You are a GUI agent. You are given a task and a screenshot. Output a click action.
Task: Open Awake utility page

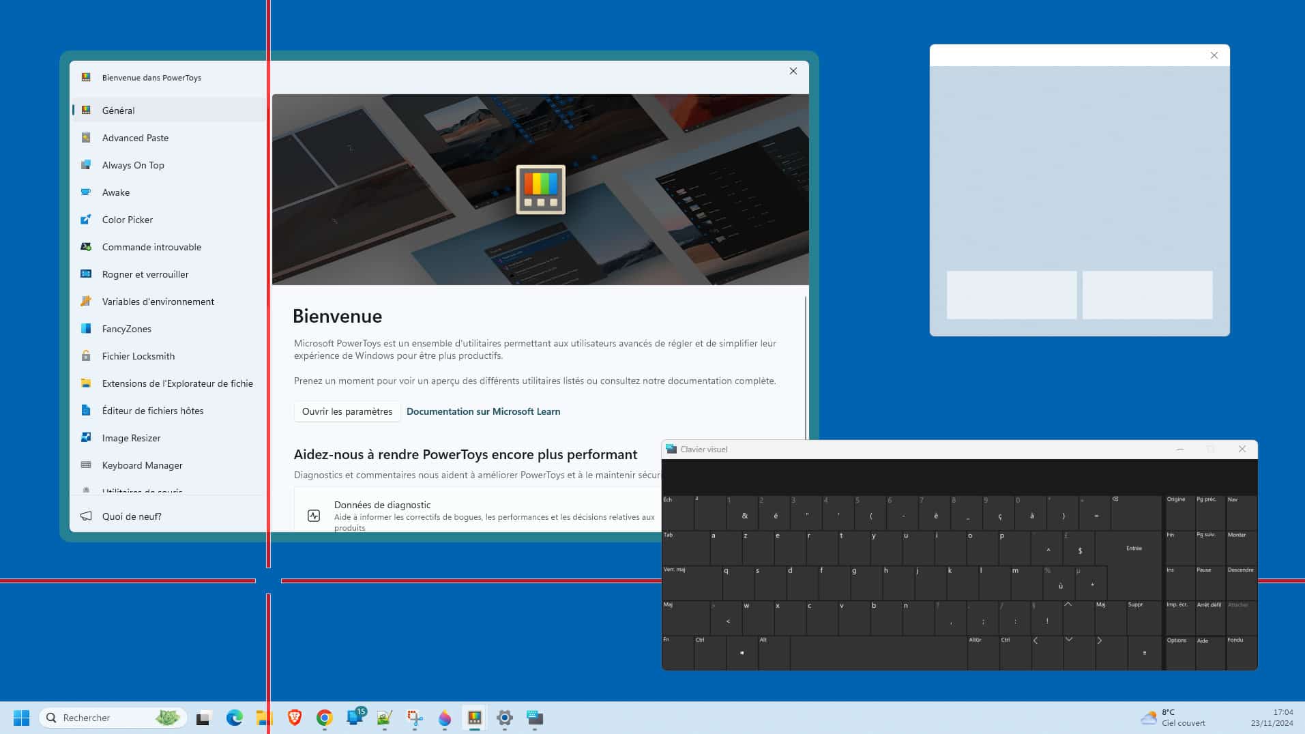tap(168, 192)
